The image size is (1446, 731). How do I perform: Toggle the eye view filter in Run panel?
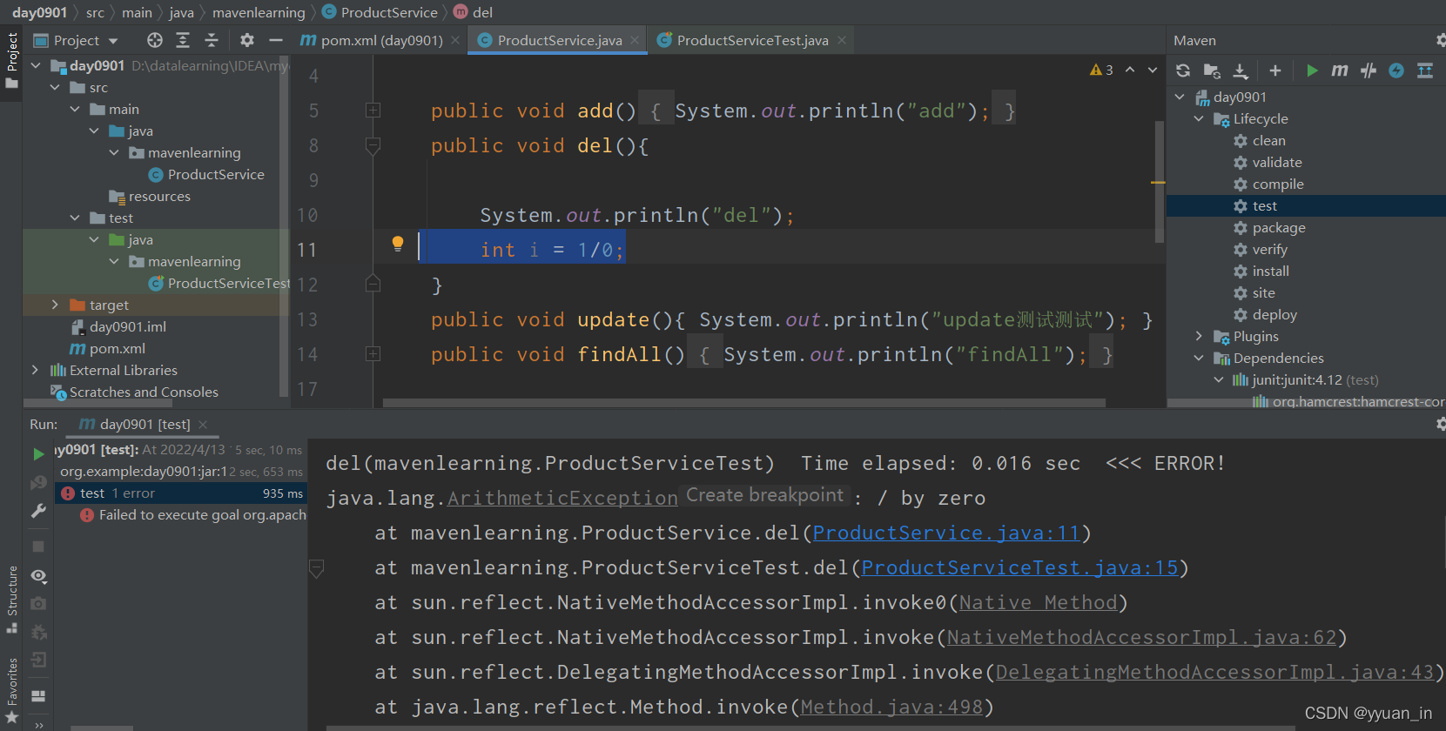click(38, 575)
